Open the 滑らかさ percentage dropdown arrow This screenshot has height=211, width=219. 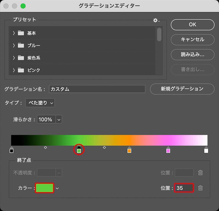(59, 120)
